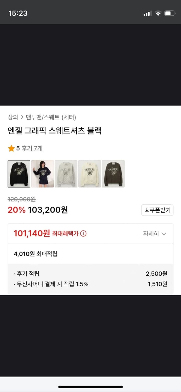Image resolution: width=181 pixels, height=392 pixels.
Task: Select the model photo thumbnail
Action: (42, 174)
